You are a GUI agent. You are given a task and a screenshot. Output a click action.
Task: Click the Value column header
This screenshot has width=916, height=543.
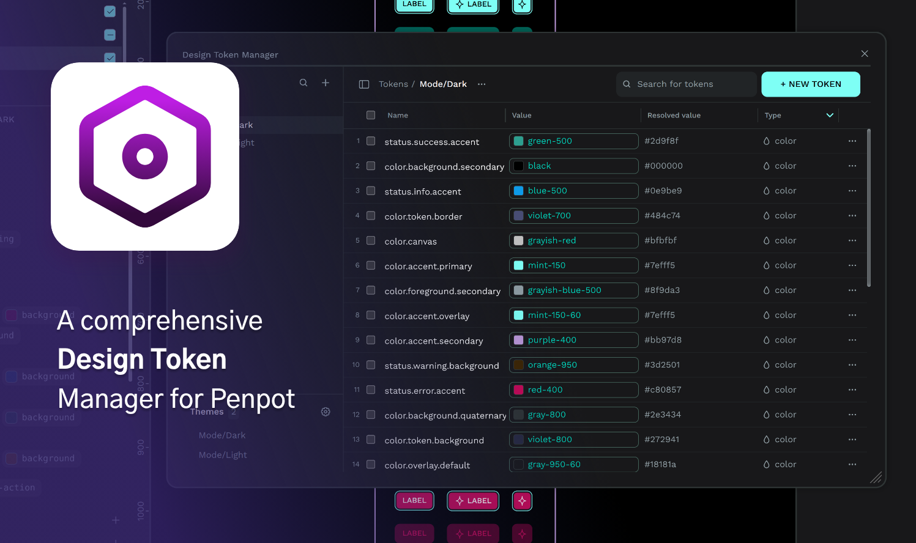521,115
